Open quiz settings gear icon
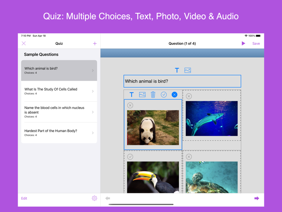282x212 pixels. tap(94, 198)
